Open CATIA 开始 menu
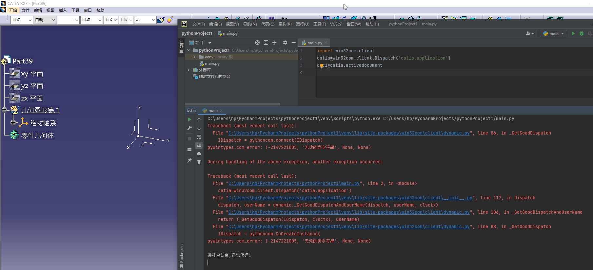593x270 pixels. click(x=13, y=10)
